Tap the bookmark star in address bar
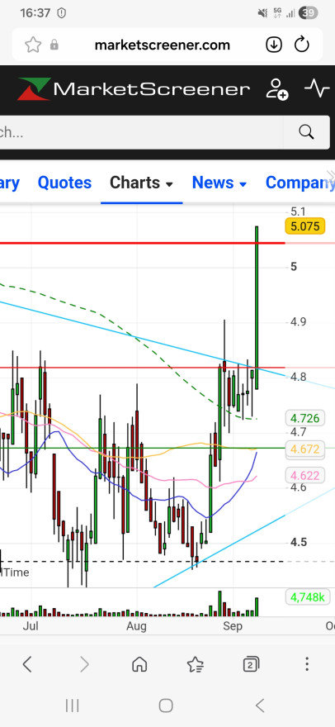Viewport: 335px width, 727px height. tap(33, 45)
